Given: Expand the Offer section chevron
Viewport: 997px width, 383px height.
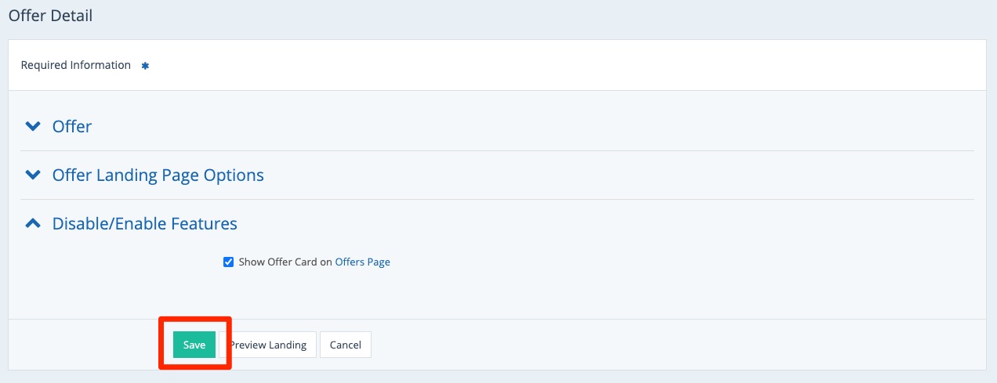Looking at the screenshot, I should [32, 126].
